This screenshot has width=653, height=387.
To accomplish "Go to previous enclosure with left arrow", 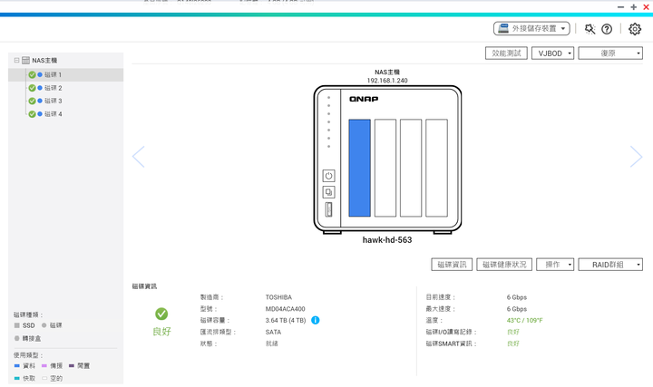I will (138, 157).
